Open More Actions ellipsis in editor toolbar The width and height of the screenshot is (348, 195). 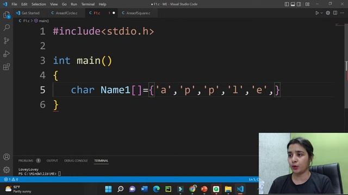pos(342,13)
